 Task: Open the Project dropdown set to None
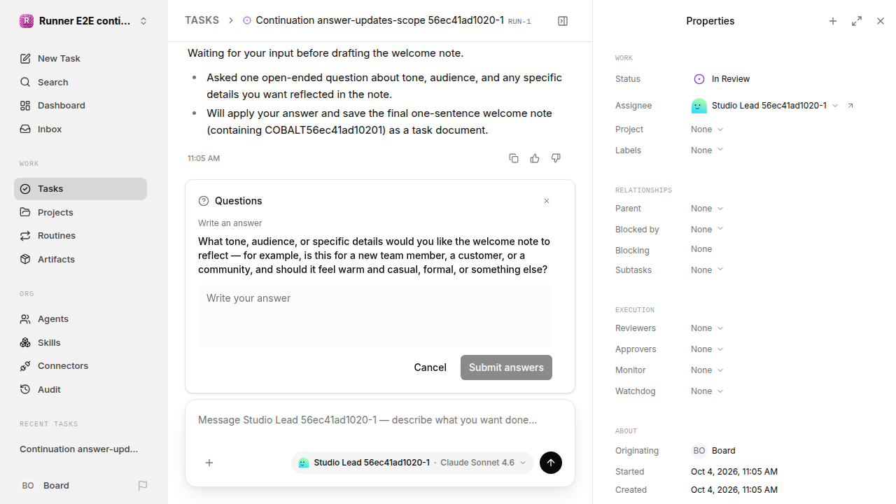point(707,129)
